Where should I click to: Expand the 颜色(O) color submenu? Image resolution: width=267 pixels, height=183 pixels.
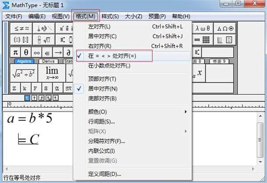coord(132,112)
